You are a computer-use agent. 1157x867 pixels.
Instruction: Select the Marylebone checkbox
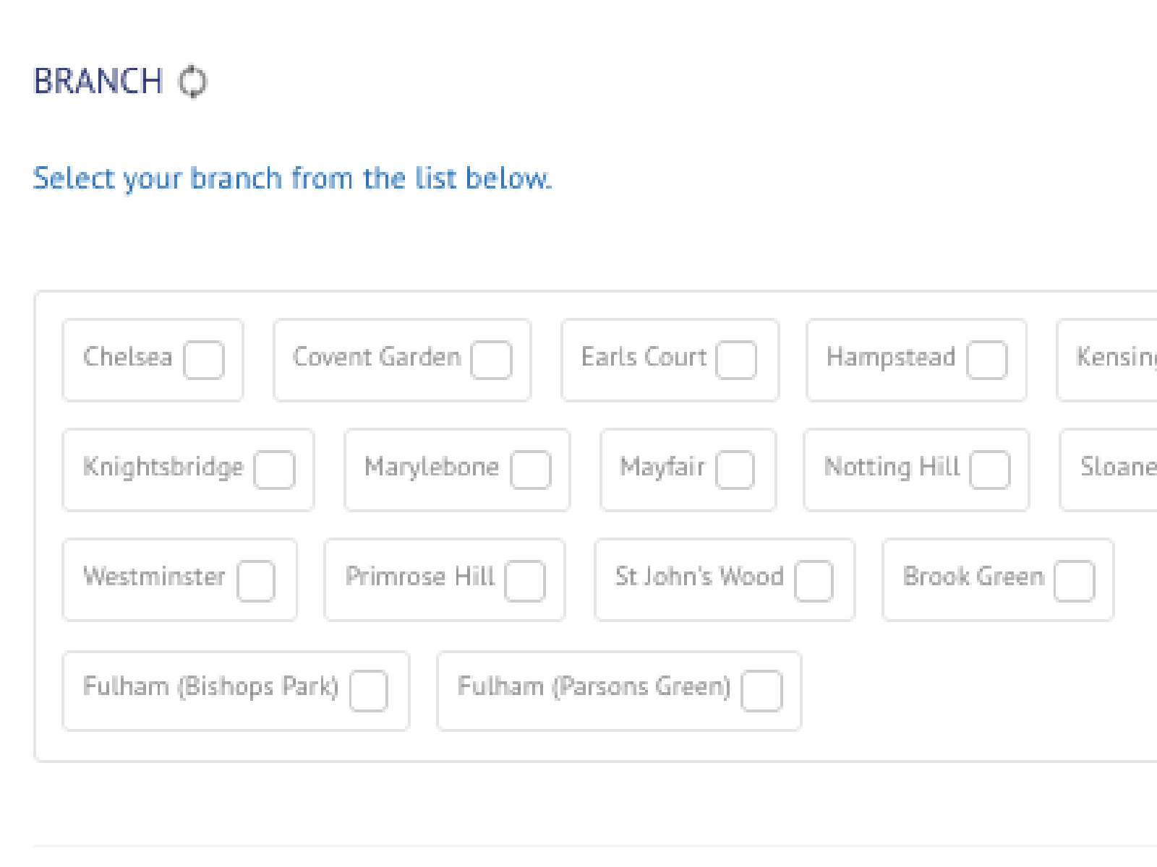pyautogui.click(x=531, y=470)
